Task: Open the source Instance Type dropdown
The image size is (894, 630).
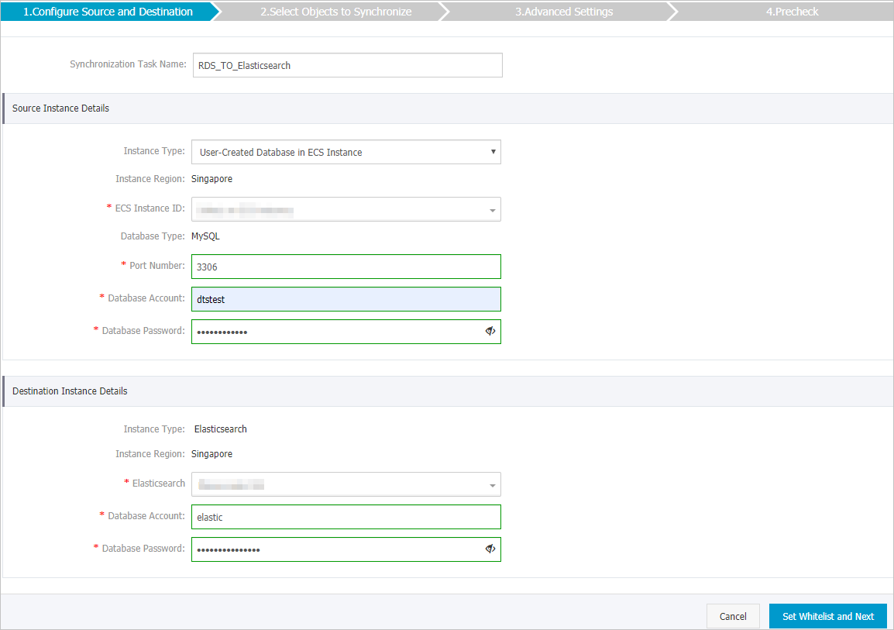Action: pos(346,152)
